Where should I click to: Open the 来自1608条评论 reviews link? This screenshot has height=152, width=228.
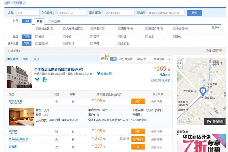[x=160, y=80]
